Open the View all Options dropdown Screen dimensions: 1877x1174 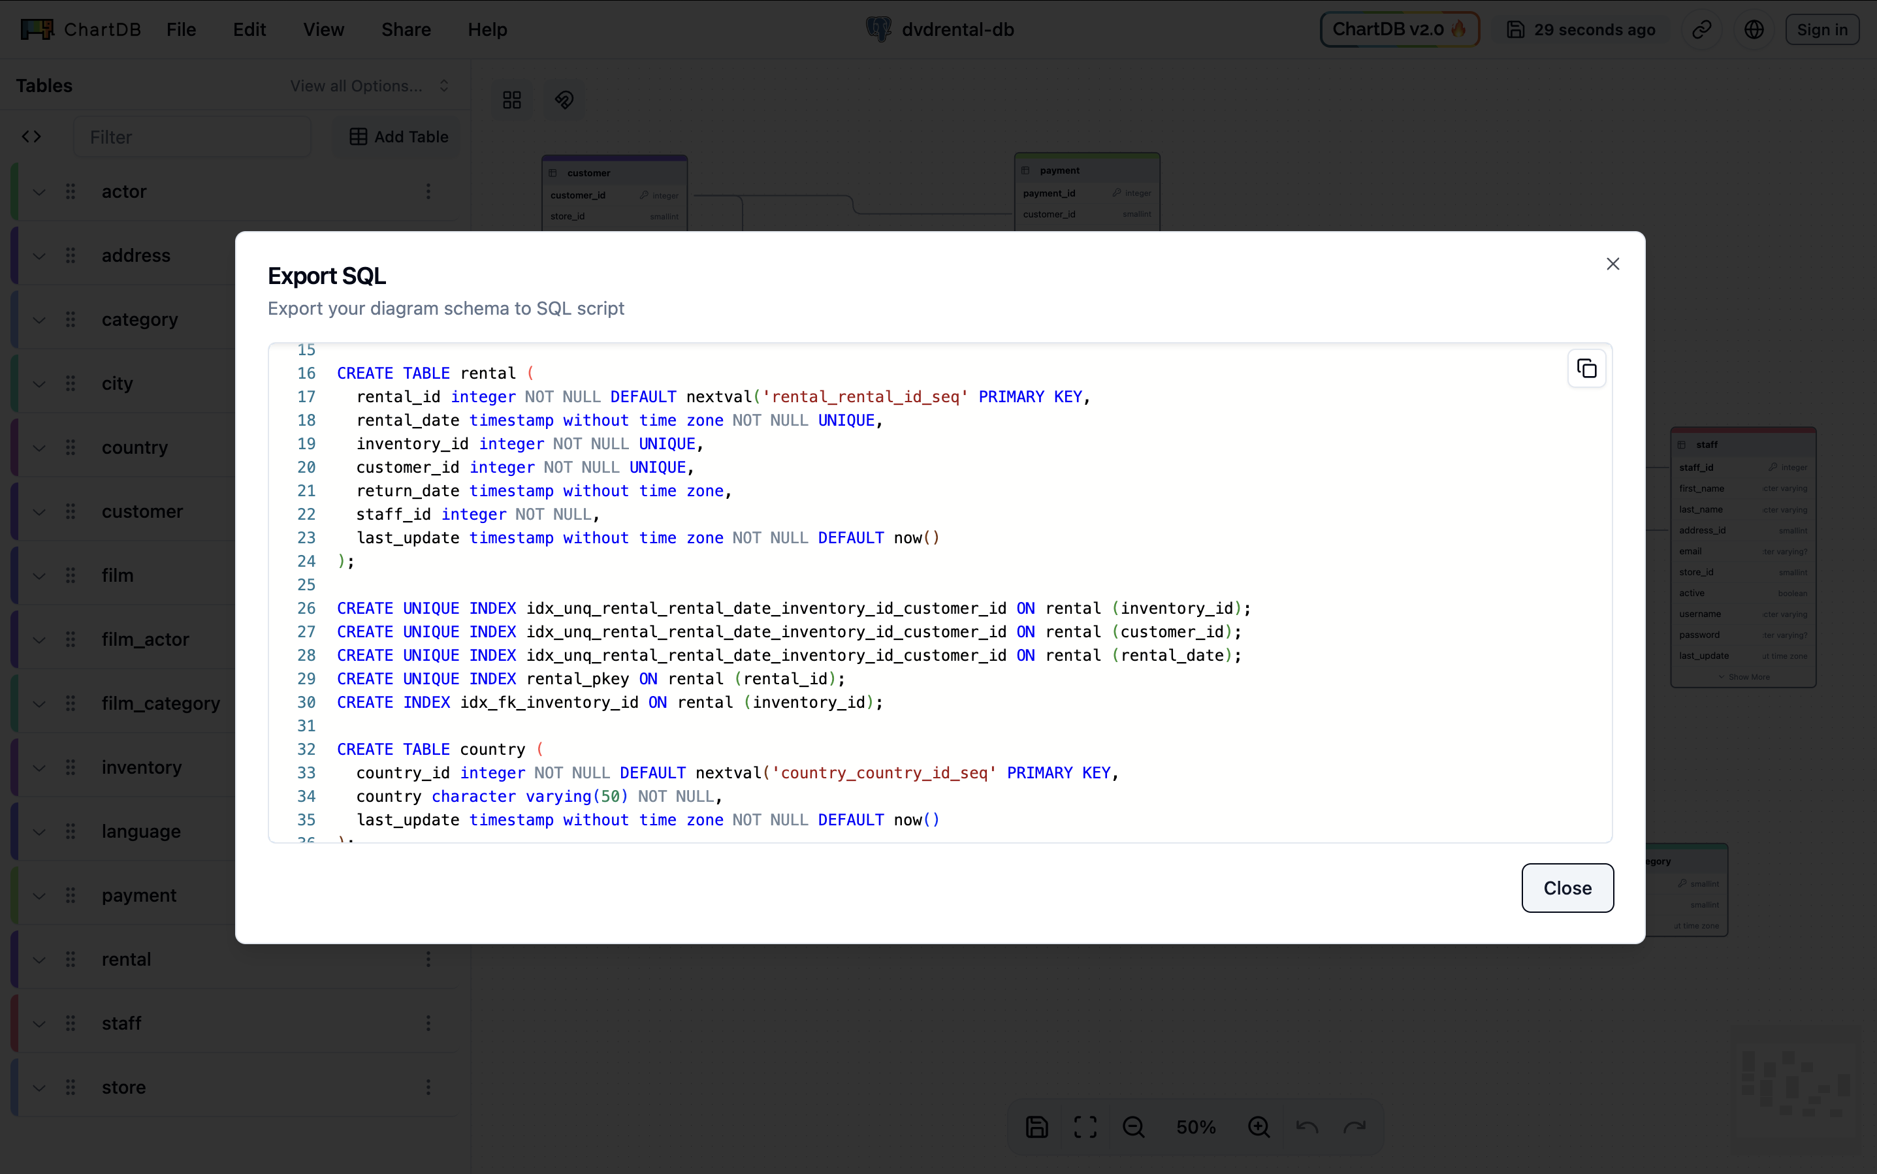point(369,86)
